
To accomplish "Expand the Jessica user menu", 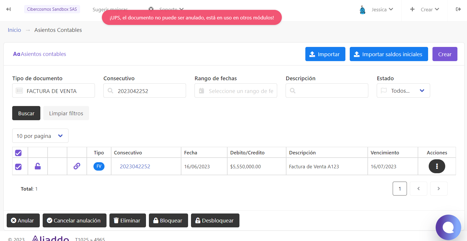I will pos(376,10).
